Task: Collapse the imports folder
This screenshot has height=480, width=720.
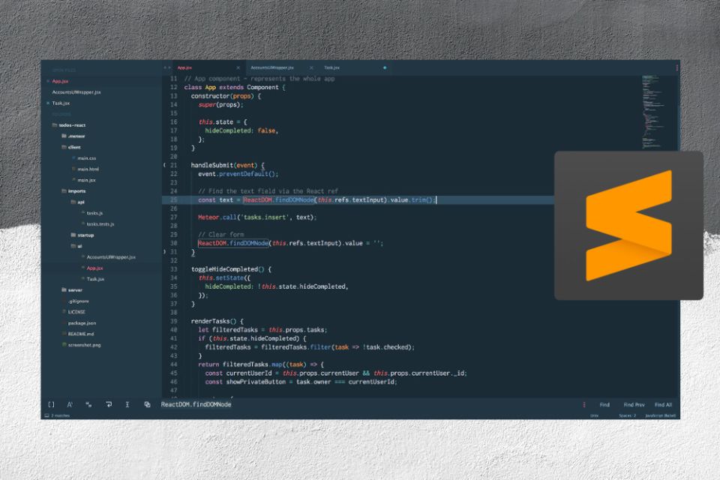Action: [x=73, y=191]
